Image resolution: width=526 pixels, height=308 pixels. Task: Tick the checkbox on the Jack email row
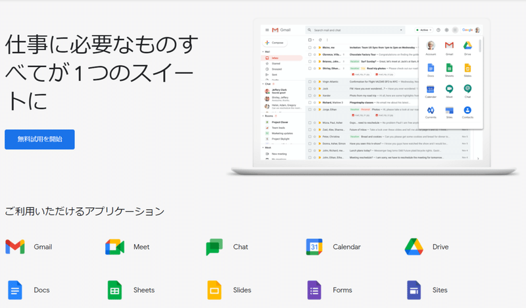[310, 89]
